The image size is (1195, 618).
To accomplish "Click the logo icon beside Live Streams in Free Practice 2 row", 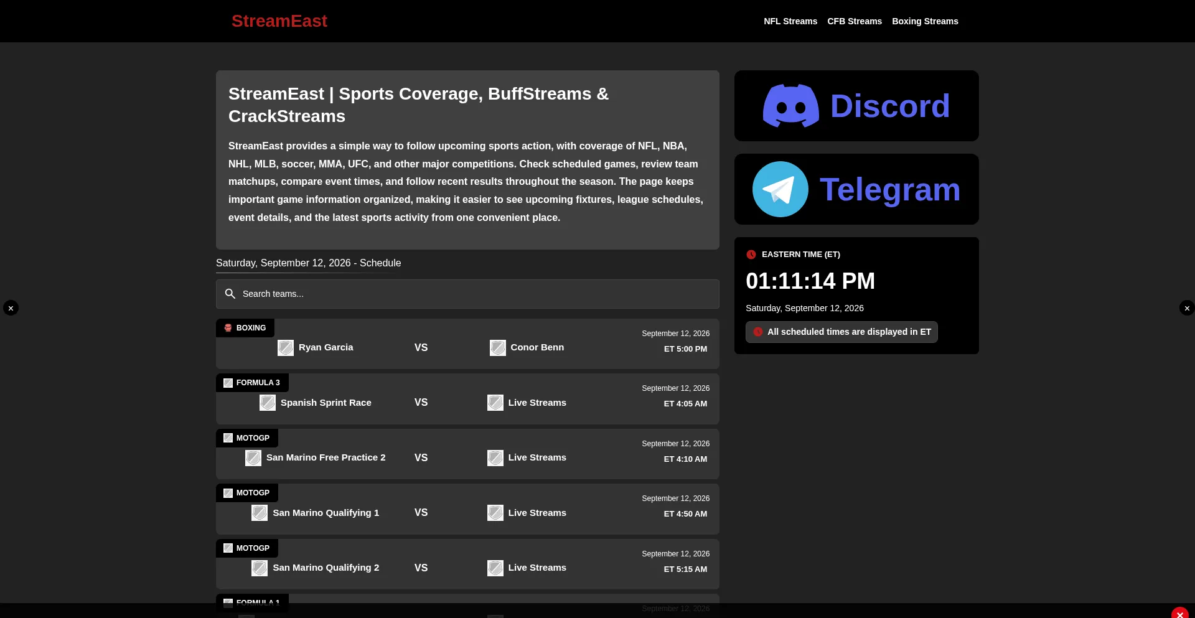I will (x=495, y=458).
